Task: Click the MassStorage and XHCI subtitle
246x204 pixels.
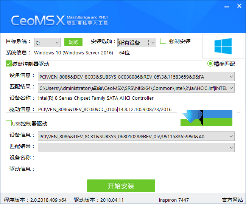Action: (87, 17)
